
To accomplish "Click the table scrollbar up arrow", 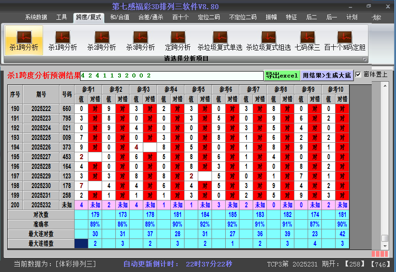I will click(x=385, y=86).
